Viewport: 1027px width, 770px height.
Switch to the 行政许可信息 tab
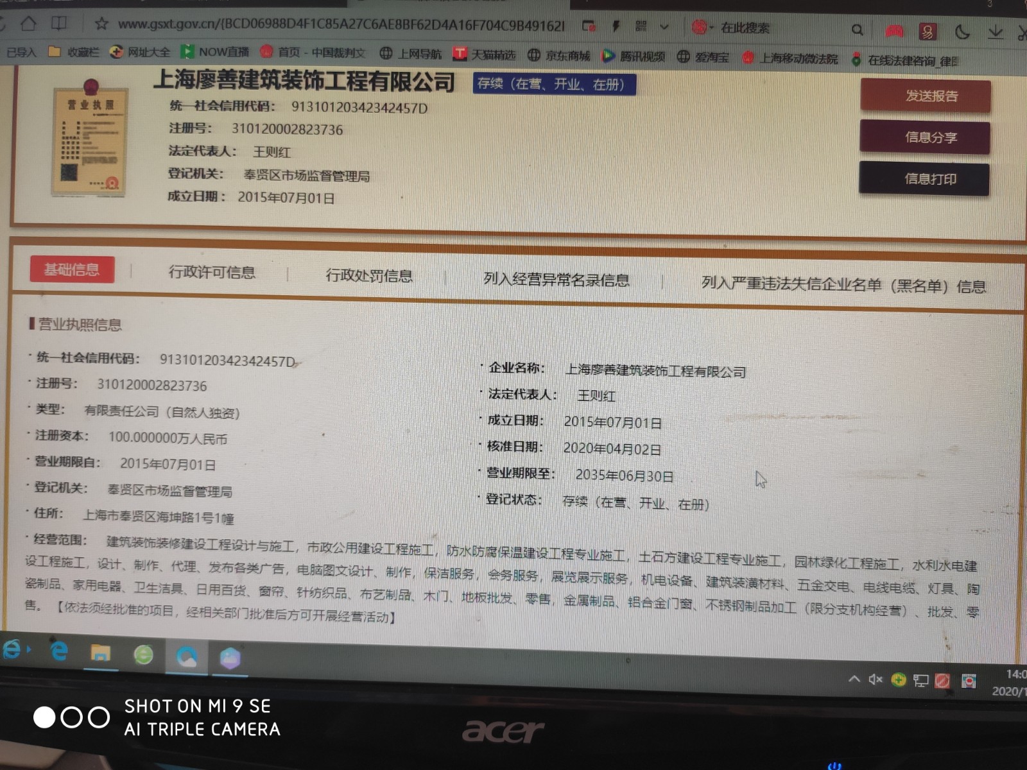click(x=212, y=273)
